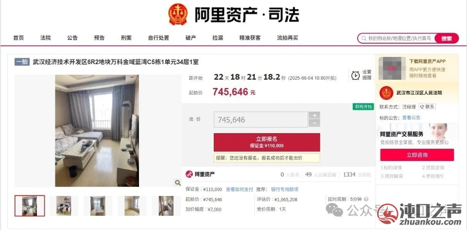The image size is (467, 230).
Task: Click the pink 阿里资产 round logo icon
Action: 189,174
